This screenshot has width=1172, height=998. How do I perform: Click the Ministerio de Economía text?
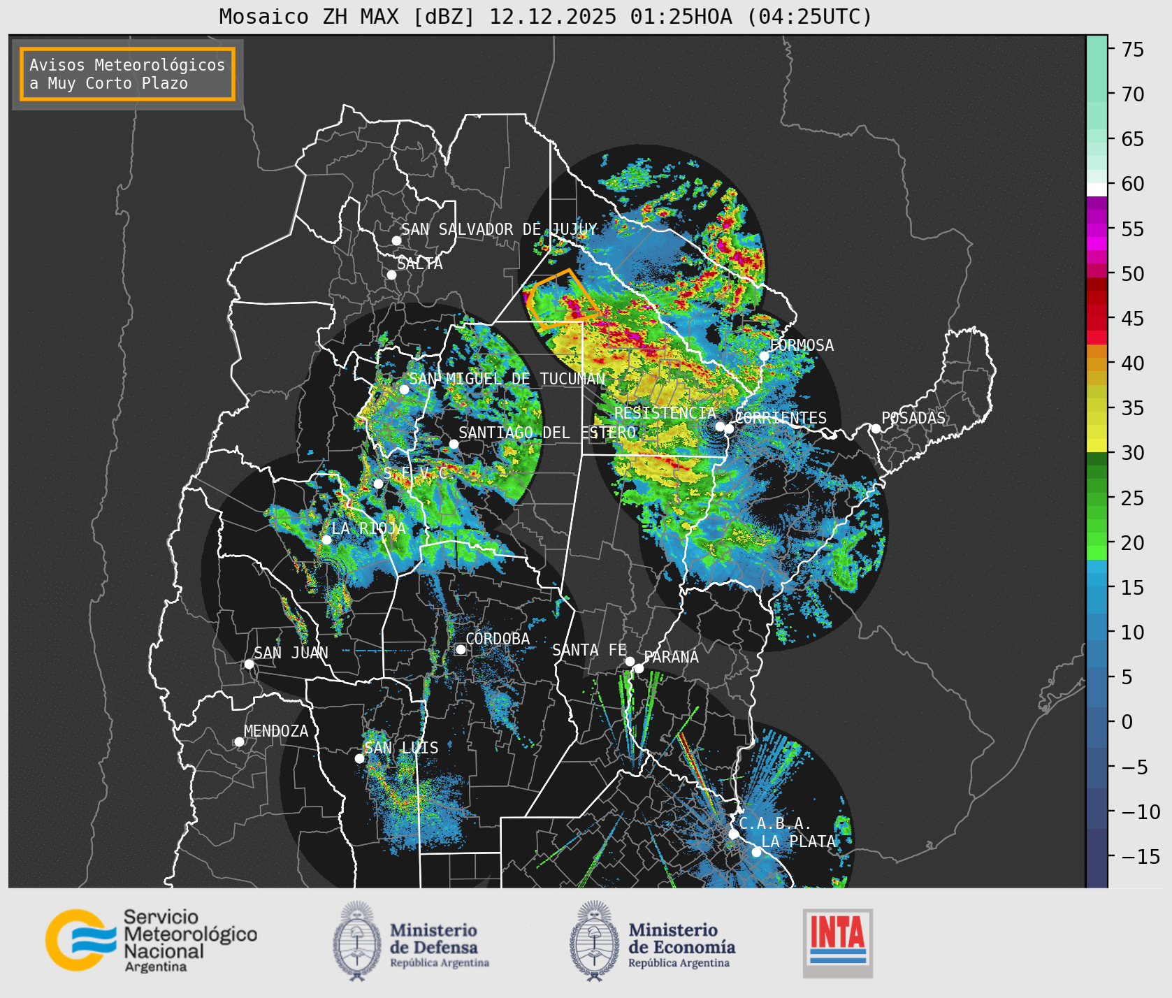[x=681, y=947]
